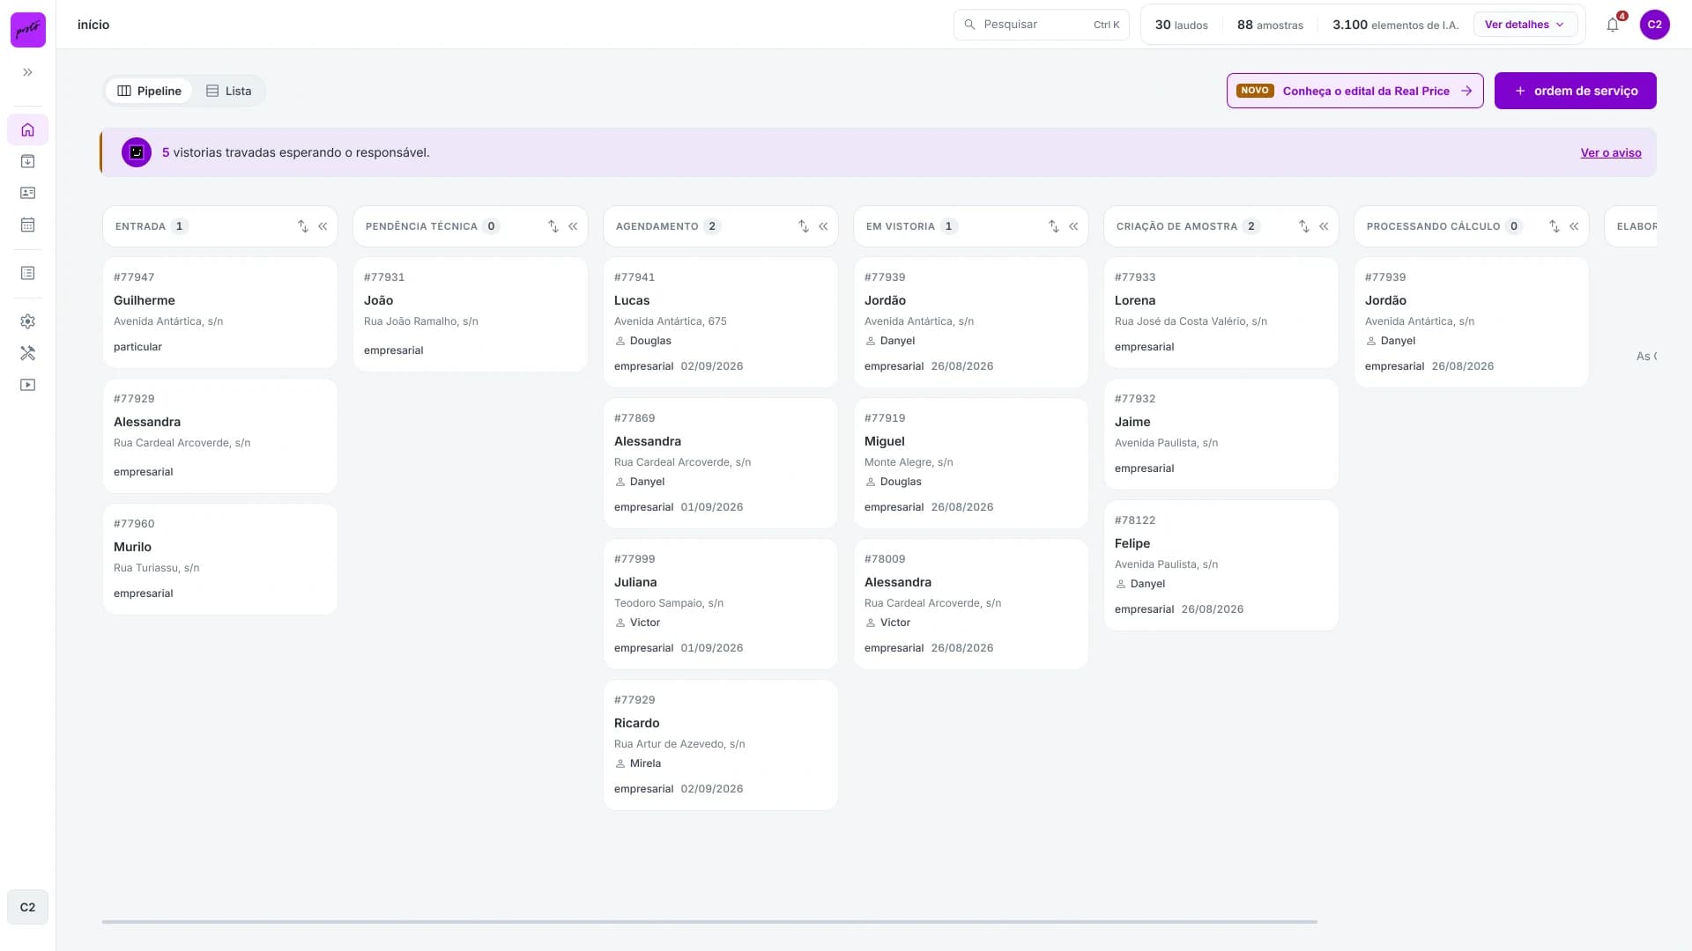This screenshot has height=951, width=1692.
Task: Click the purple app logo in the sidebar
Action: pos(28,30)
